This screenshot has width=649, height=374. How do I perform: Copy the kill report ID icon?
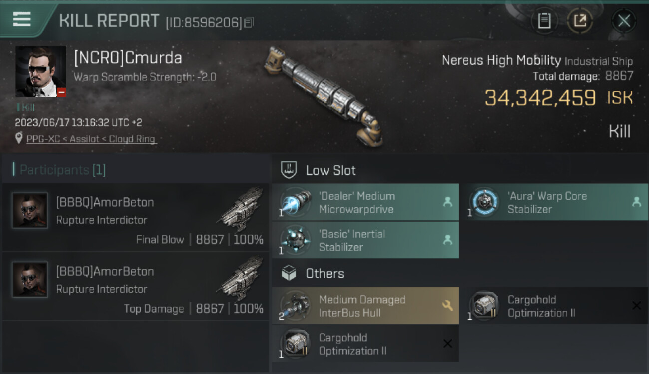[x=249, y=22]
